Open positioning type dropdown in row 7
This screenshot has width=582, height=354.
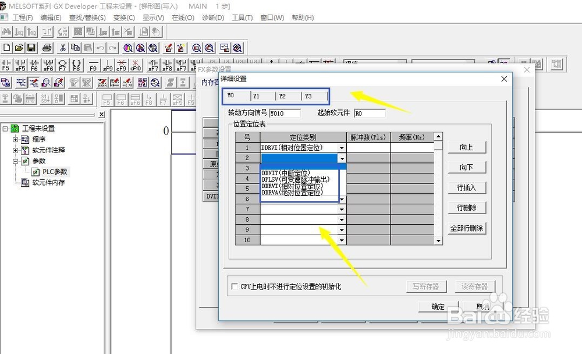pyautogui.click(x=342, y=210)
